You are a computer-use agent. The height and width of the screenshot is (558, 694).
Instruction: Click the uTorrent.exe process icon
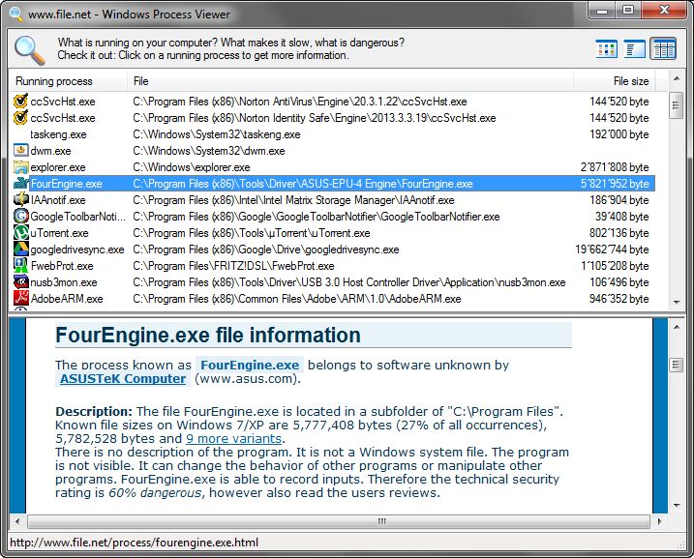click(x=20, y=233)
